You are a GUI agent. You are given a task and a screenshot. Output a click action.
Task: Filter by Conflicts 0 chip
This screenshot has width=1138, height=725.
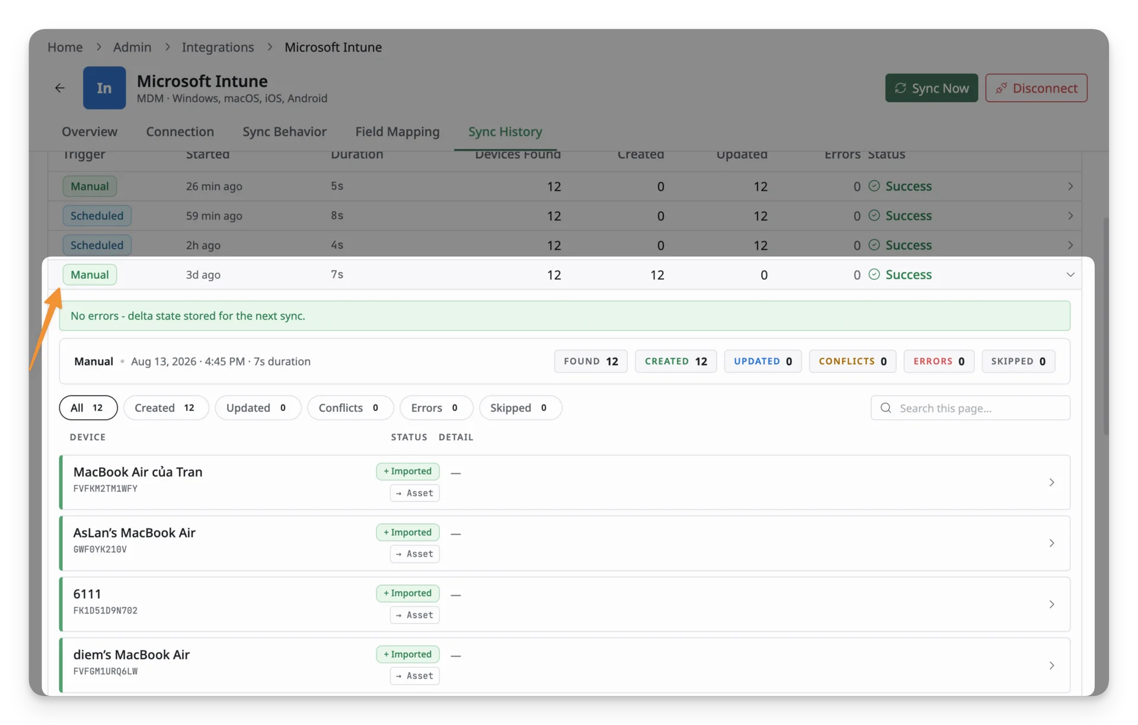pyautogui.click(x=350, y=408)
